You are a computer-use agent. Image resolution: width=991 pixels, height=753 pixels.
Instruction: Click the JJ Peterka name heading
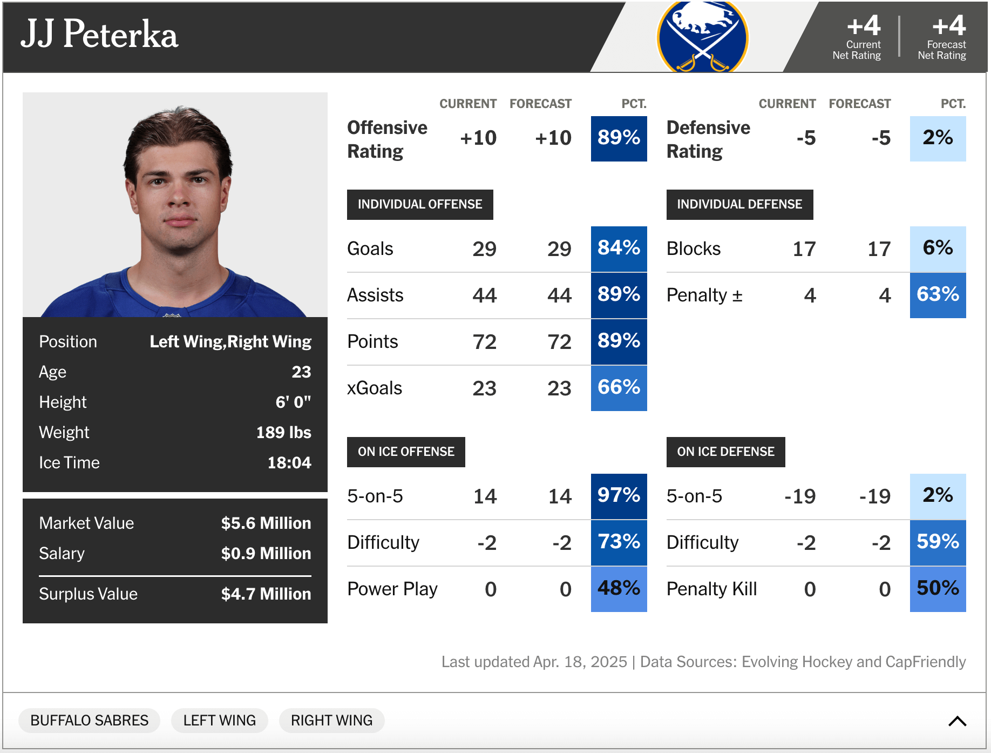[x=99, y=35]
